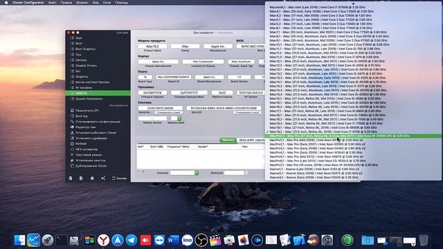This screenshot has height=249, width=443.
Task: Click the Share icon in bottom bar
Action: click(x=103, y=178)
